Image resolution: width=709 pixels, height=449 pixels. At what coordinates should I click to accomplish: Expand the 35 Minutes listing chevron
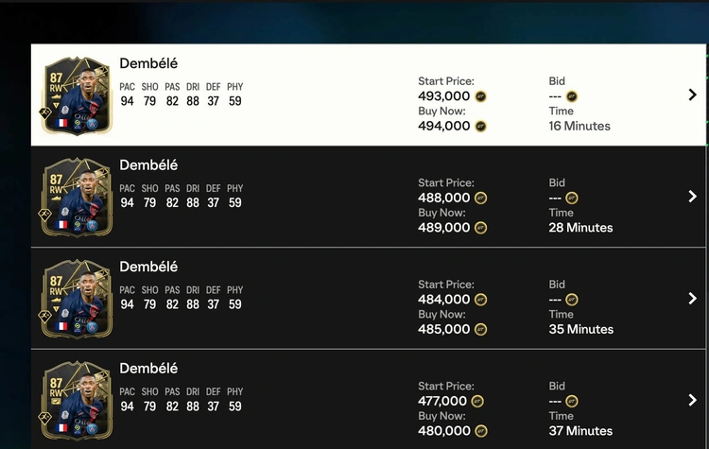point(692,298)
